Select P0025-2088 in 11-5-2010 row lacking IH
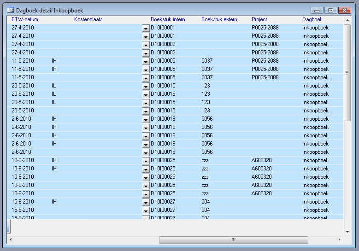This screenshot has width=359, height=251. pos(265,77)
